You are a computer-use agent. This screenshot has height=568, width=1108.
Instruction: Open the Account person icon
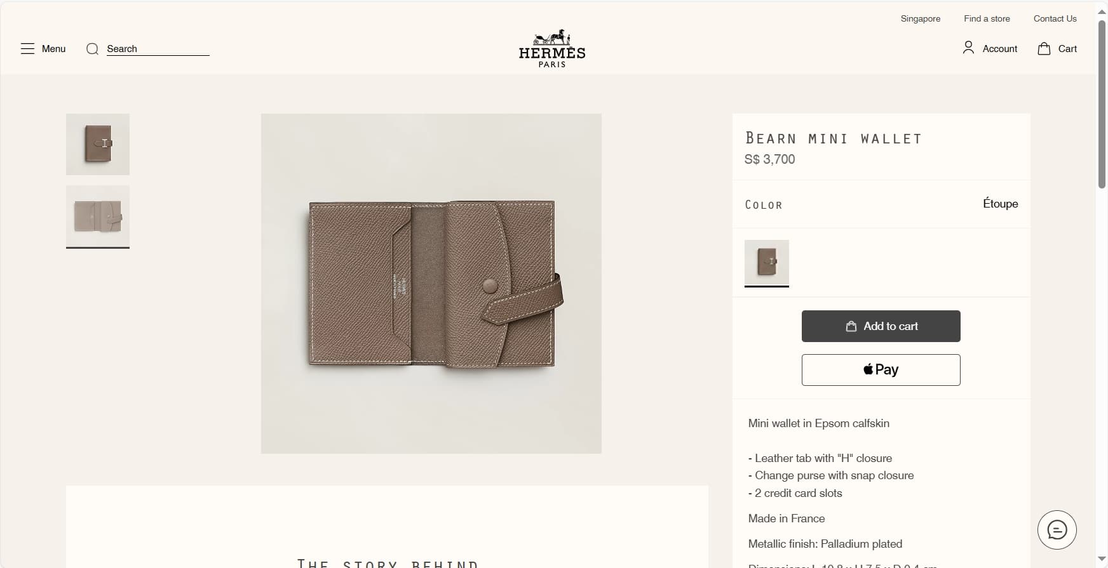(968, 48)
